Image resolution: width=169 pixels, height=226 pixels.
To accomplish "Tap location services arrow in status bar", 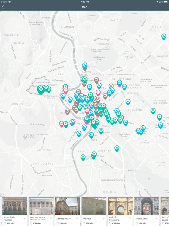I will 157,2.
